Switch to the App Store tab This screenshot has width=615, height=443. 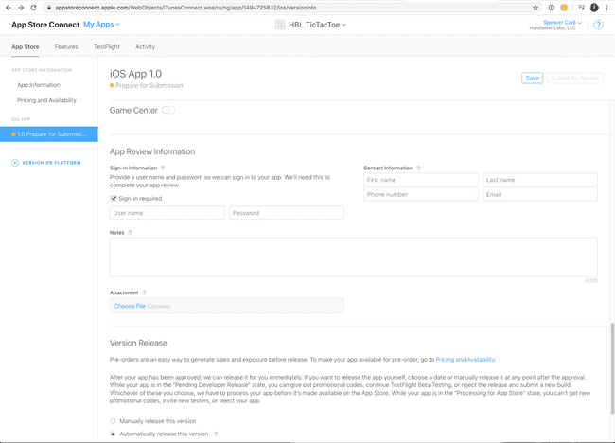26,46
